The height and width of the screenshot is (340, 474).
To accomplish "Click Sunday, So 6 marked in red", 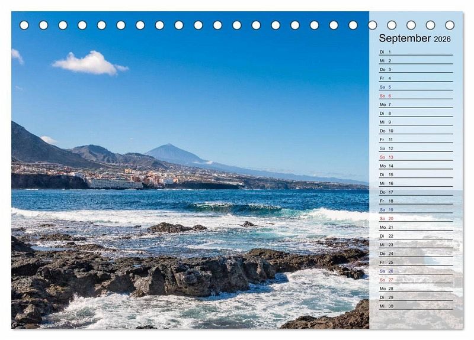I will click(x=415, y=96).
